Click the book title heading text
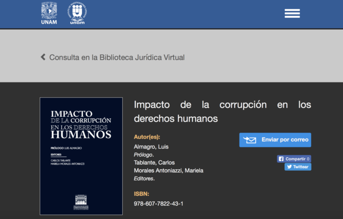This screenshot has height=219, width=343. coord(222,111)
